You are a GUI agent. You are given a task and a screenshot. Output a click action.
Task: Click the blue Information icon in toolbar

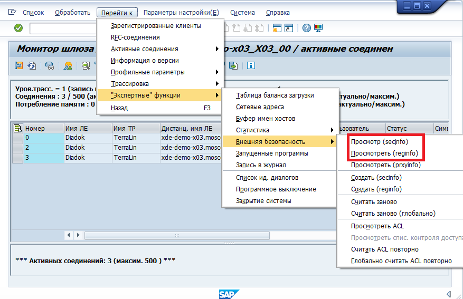[x=251, y=65]
